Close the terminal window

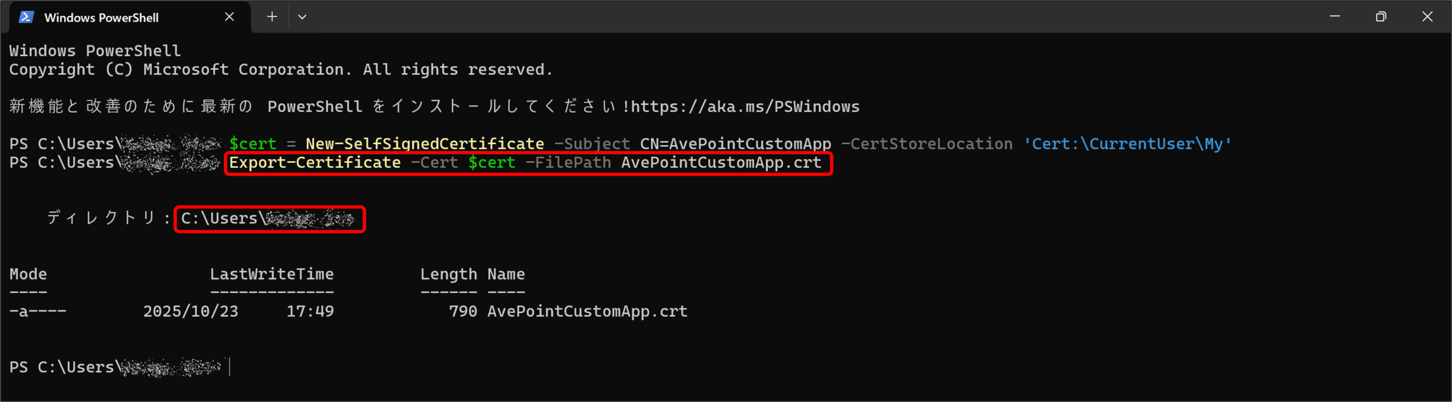pos(1428,17)
